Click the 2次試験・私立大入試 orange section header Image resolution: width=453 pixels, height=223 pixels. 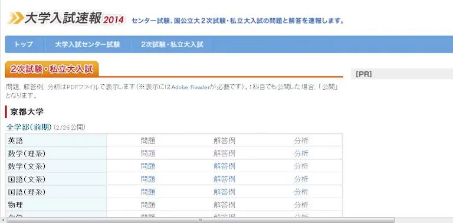pos(52,70)
